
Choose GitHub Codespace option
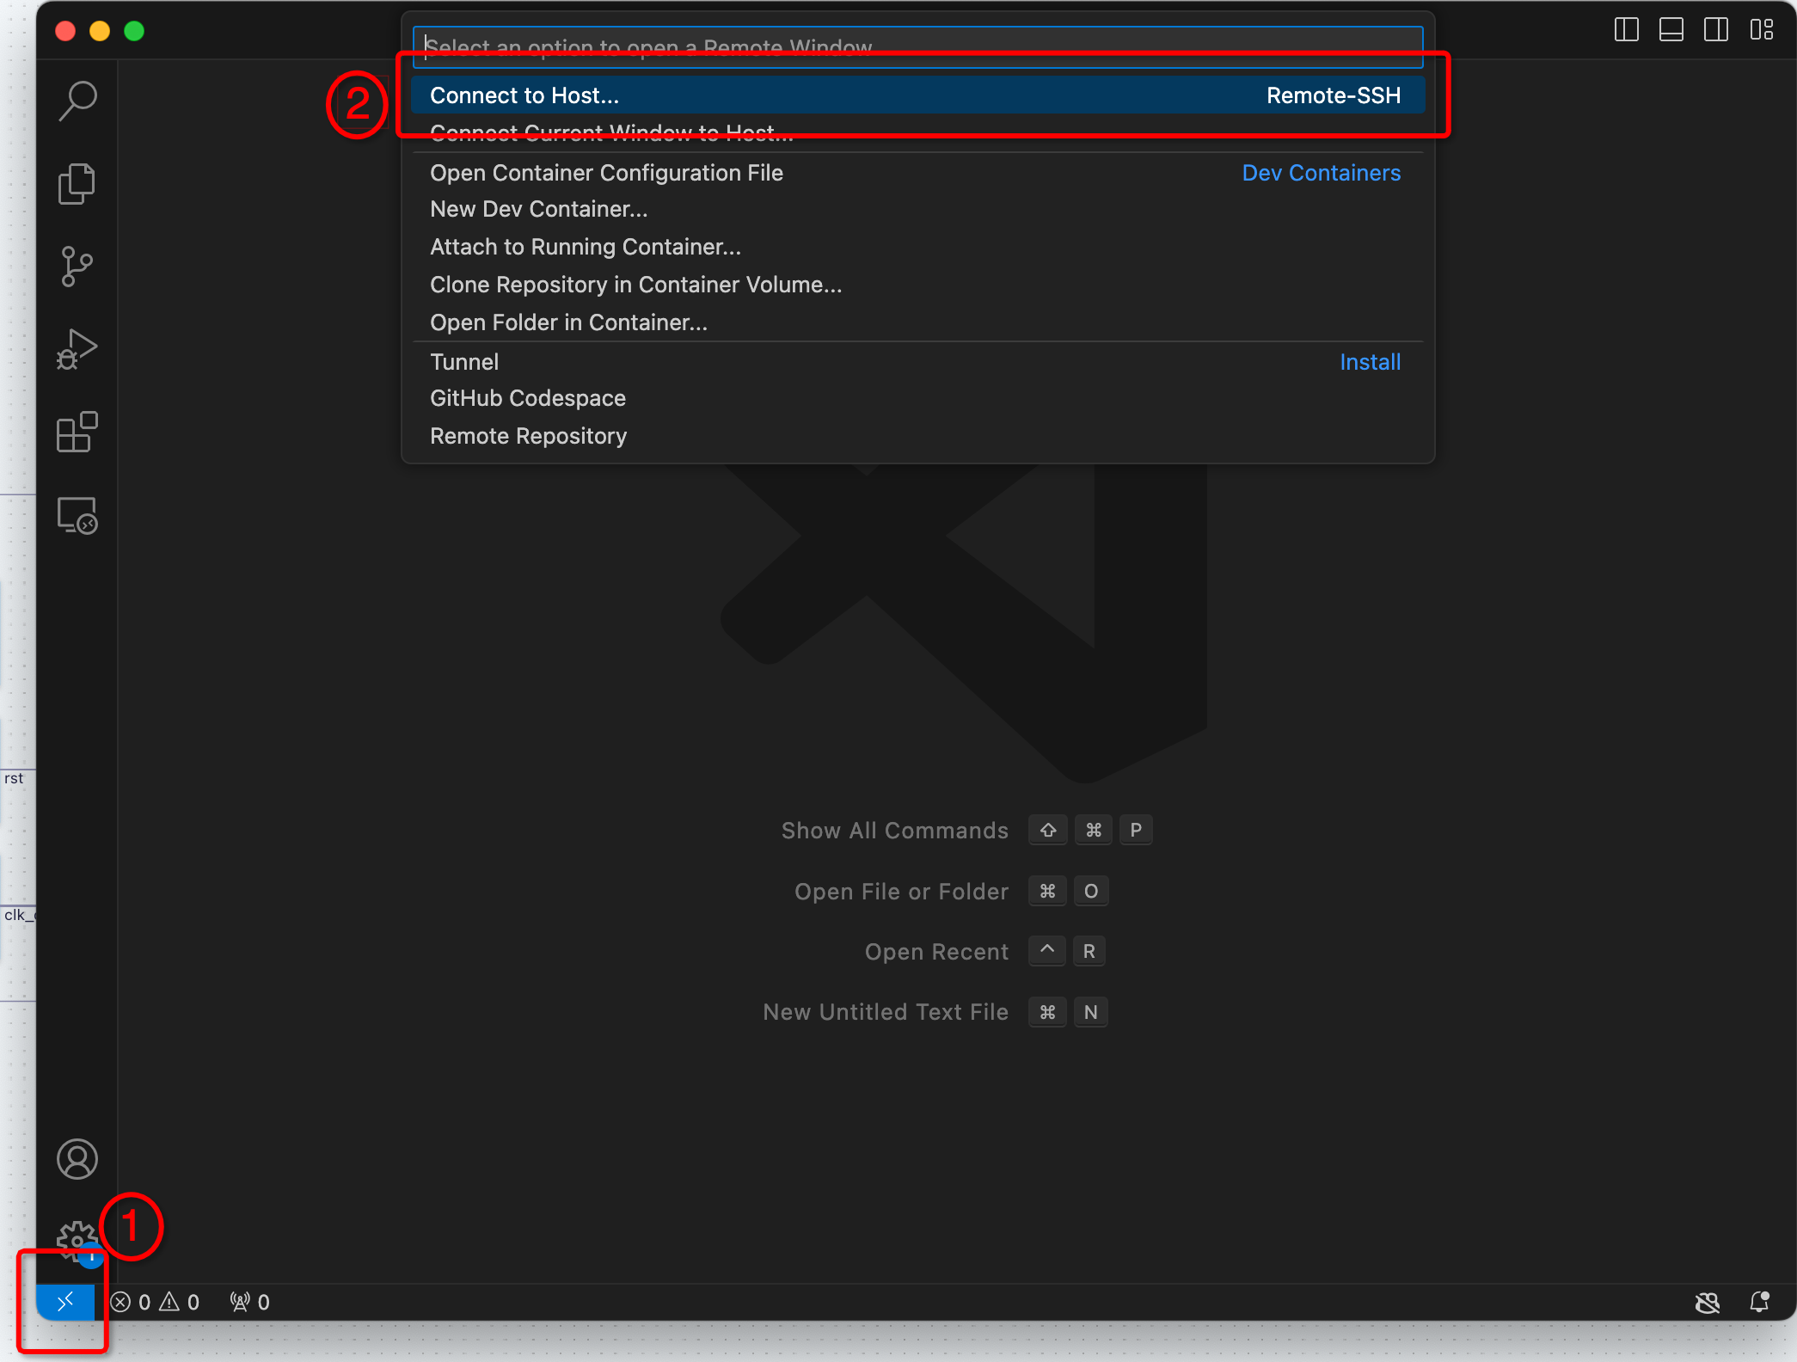pos(917,398)
